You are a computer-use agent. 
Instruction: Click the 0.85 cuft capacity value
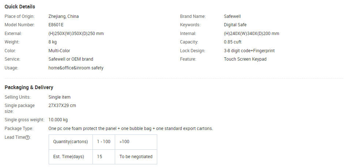click(233, 42)
